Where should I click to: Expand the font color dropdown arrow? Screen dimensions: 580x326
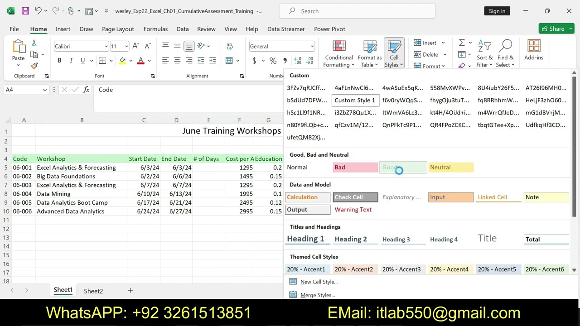coord(149,61)
